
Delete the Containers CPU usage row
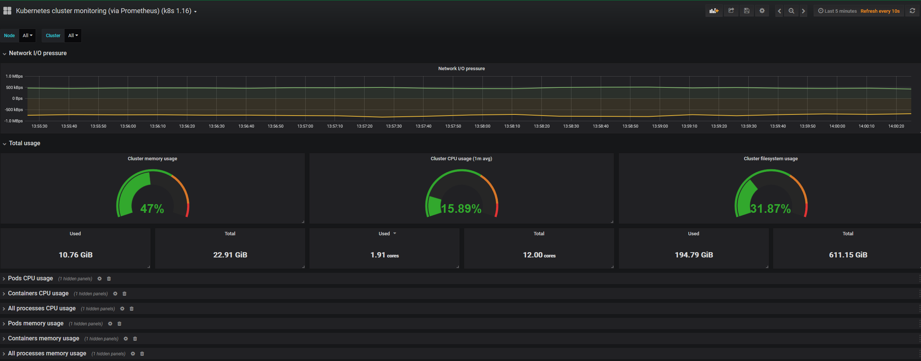click(x=125, y=294)
